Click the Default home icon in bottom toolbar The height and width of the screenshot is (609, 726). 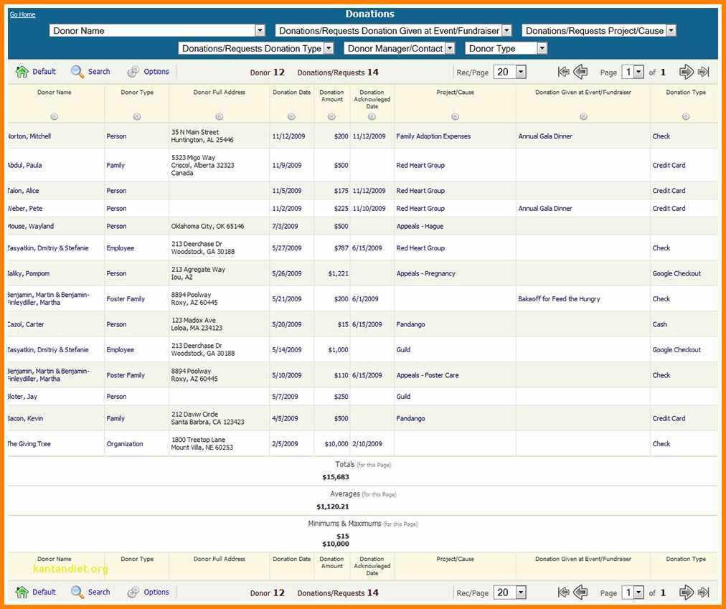pos(22,593)
